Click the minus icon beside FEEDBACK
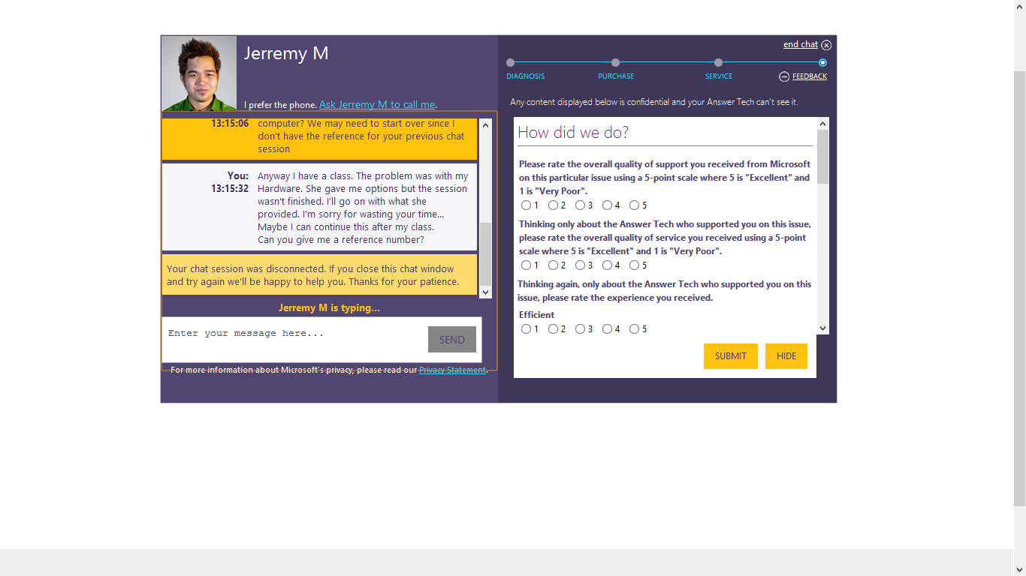This screenshot has height=576, width=1026. 784,76
